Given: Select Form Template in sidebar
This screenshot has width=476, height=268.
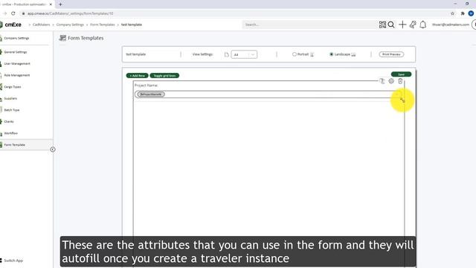Looking at the screenshot, I should 15,145.
